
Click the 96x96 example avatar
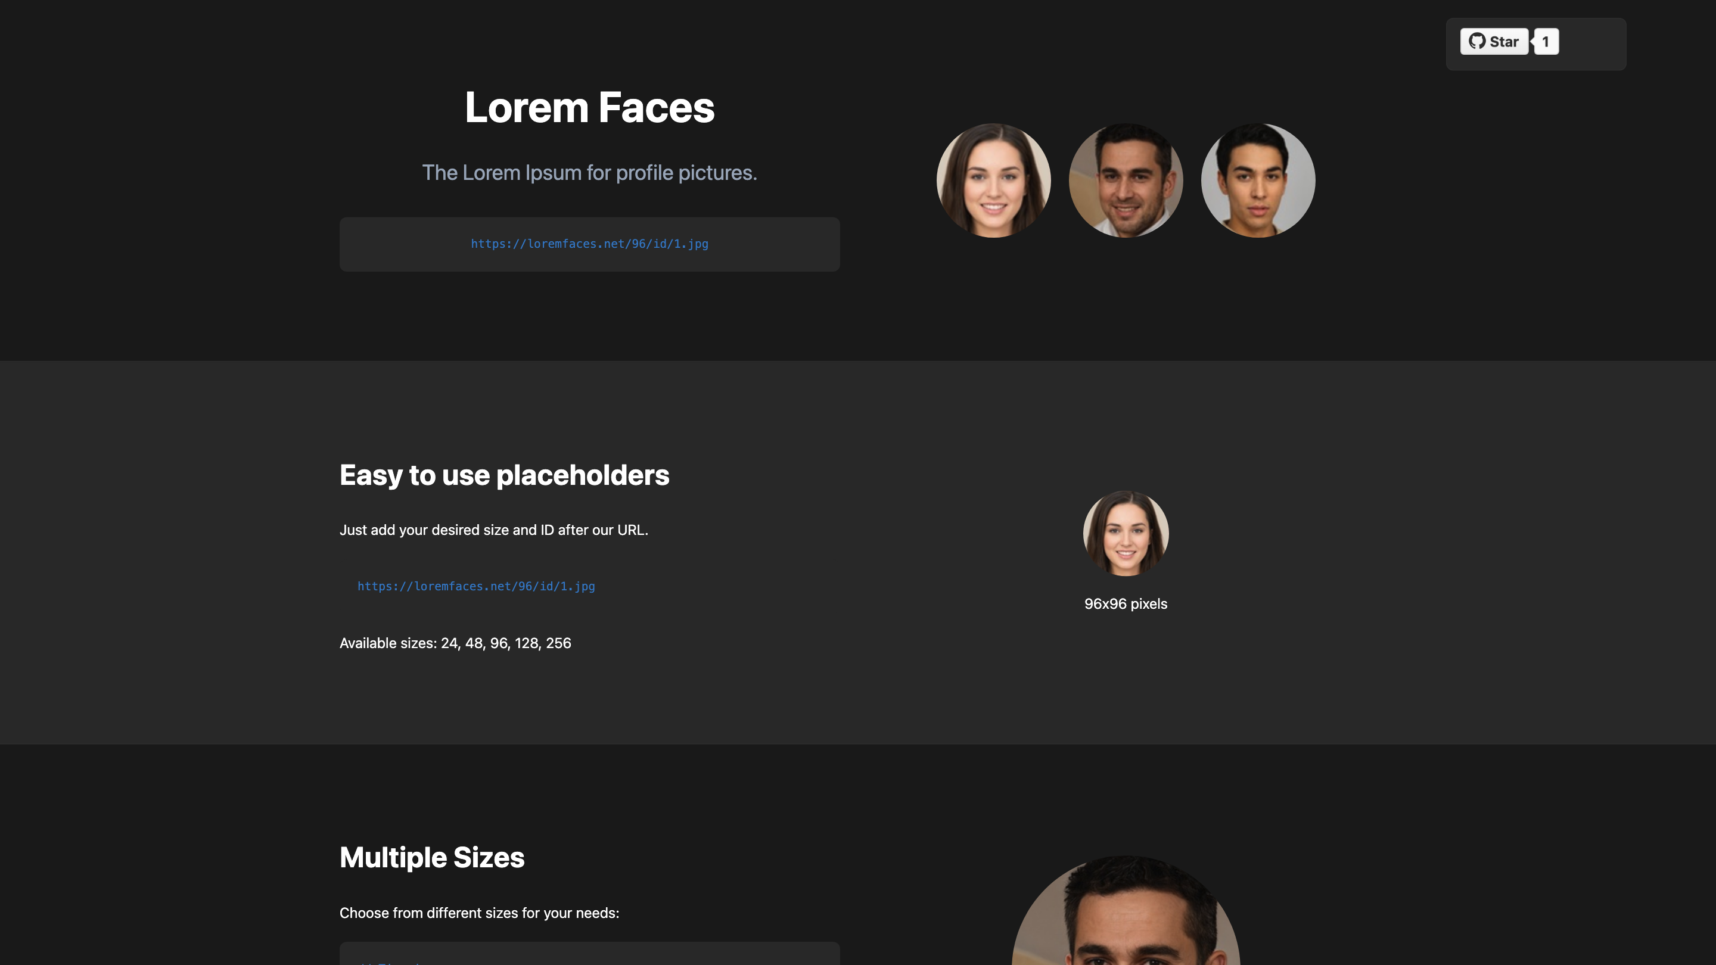(x=1126, y=533)
